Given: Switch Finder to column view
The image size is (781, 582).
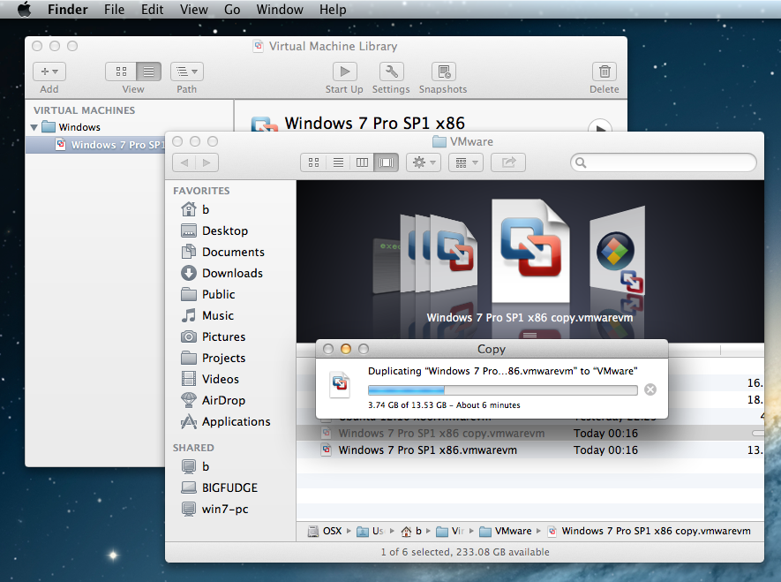Looking at the screenshot, I should 362,163.
